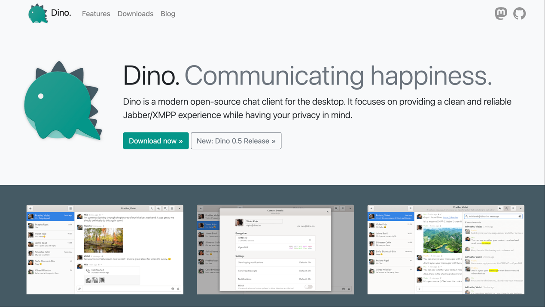Attach a file using the paperclip icon
The width and height of the screenshot is (545, 307).
pos(79,289)
